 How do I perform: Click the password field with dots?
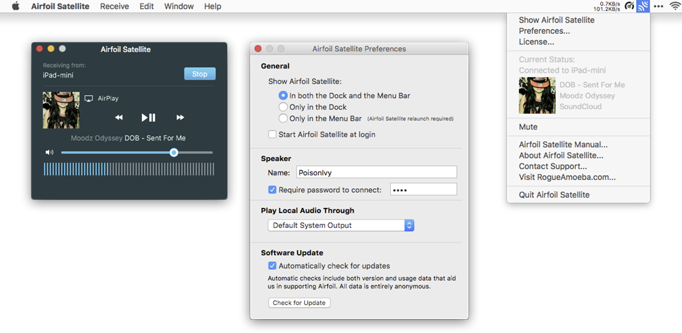[424, 189]
